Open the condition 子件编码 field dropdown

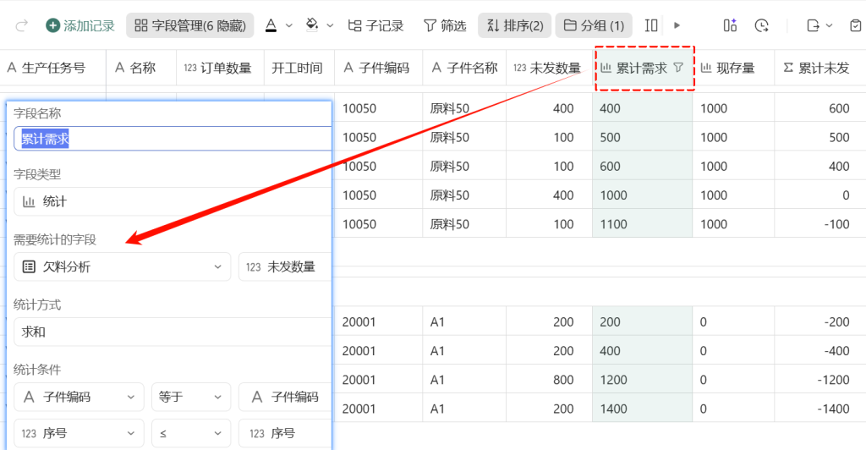pyautogui.click(x=79, y=397)
